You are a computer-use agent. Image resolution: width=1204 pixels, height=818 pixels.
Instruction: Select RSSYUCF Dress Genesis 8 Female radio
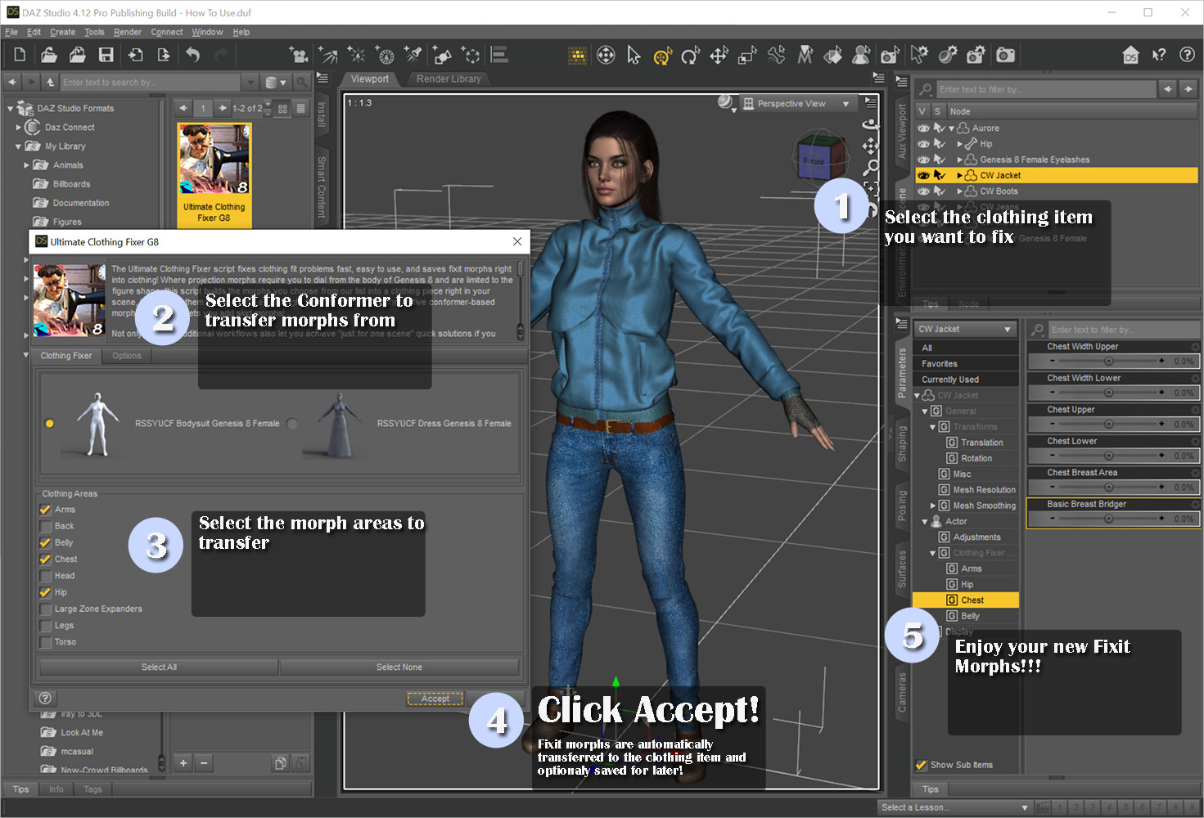tap(292, 424)
